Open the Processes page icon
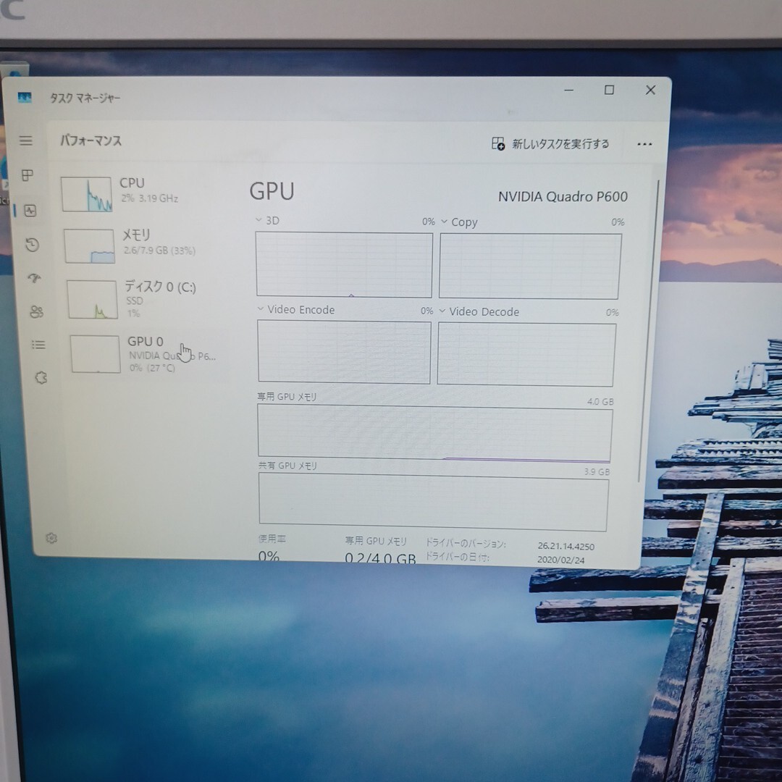The image size is (782, 782). (x=28, y=175)
